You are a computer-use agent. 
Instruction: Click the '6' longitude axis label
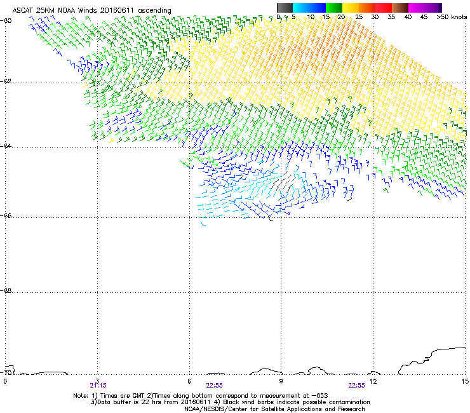point(189,381)
